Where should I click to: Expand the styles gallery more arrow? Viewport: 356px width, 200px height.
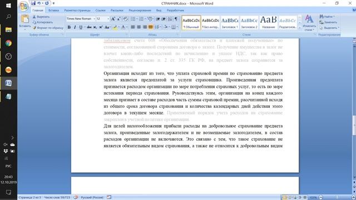[300, 28]
